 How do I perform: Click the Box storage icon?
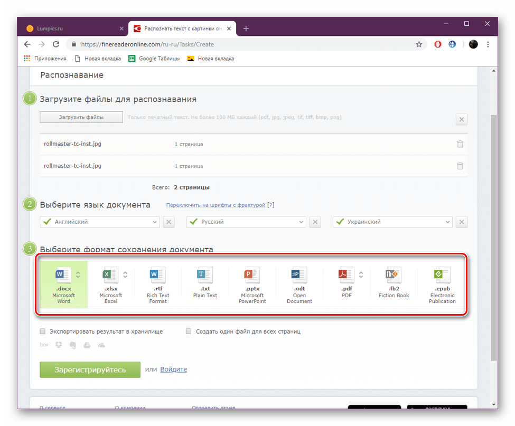pos(44,345)
